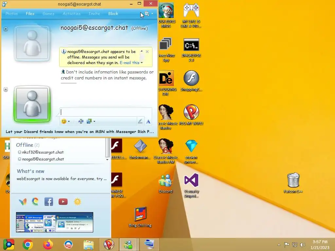
Task: Open the Photos tab in chat toolbar
Action: click(11, 14)
